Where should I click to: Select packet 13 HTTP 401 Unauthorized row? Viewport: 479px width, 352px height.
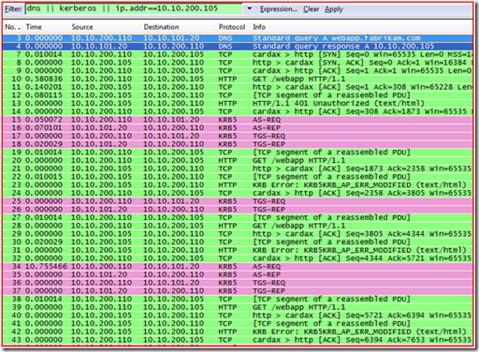click(x=238, y=103)
